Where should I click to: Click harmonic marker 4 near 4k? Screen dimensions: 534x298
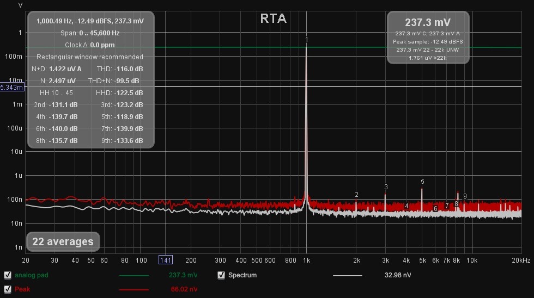pos(406,206)
